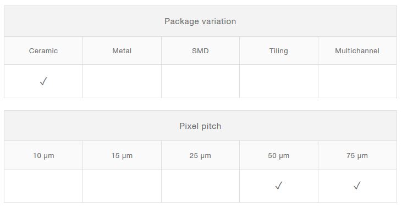Click the 15 μm column label
Screen dimensions: 402x220
(122, 156)
